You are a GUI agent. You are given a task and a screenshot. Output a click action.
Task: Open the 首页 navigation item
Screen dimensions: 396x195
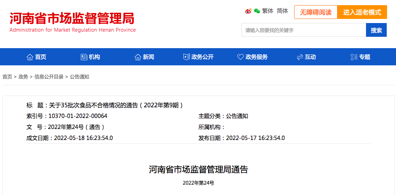click(41, 57)
